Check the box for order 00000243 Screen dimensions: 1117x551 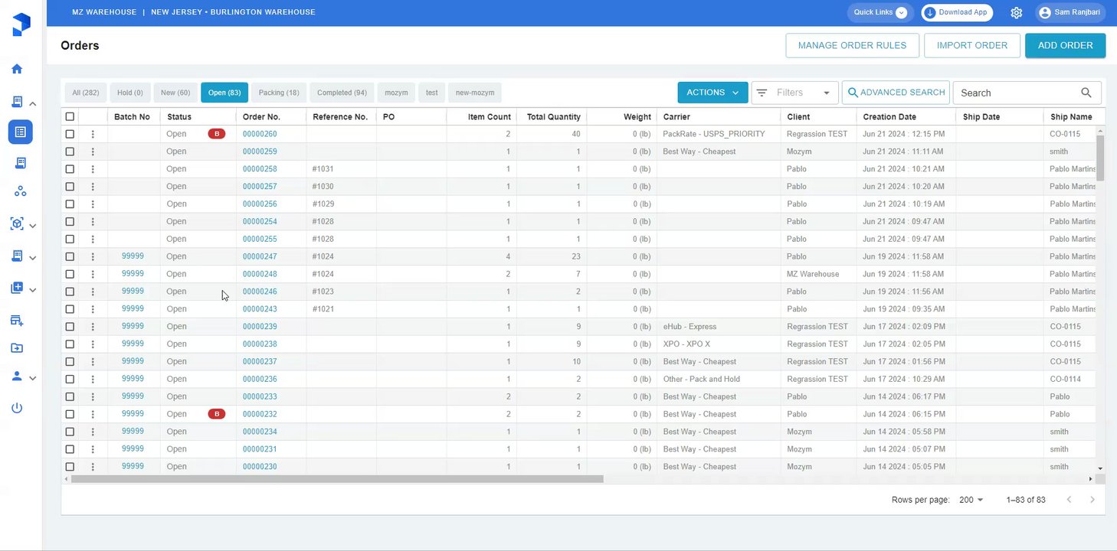tap(70, 309)
